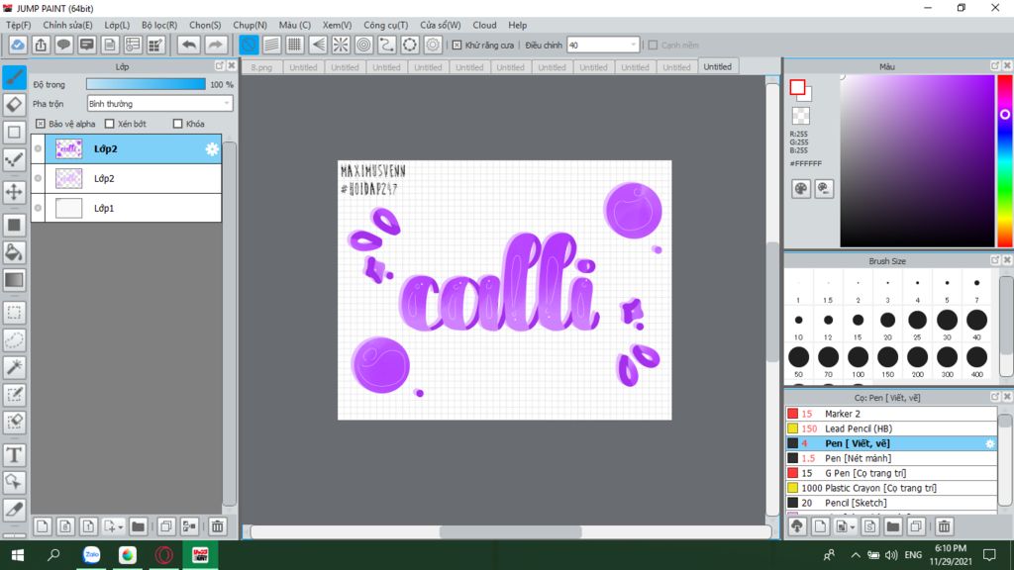The image size is (1014, 570).
Task: Open Opera browser from the taskbar
Action: [x=164, y=555]
